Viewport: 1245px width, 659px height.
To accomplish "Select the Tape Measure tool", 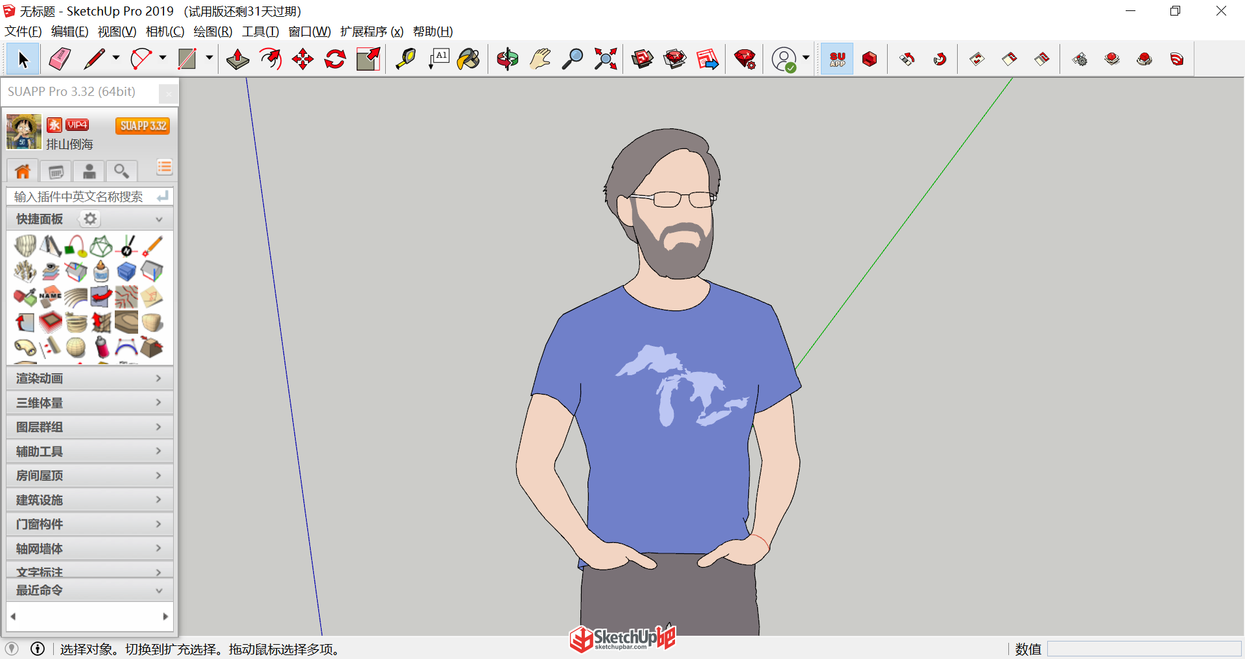I will [406, 60].
